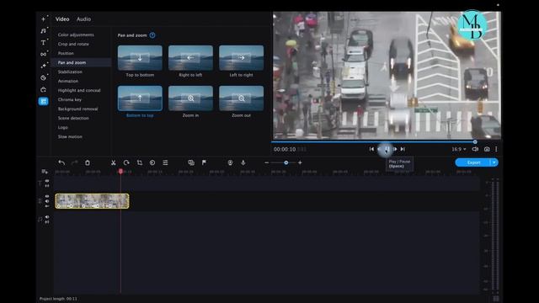
Task: Select the highlighted More tools sidebar icon
Action: pyautogui.click(x=43, y=101)
